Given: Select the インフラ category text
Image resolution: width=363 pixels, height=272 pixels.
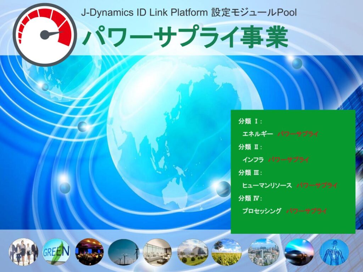Looking at the screenshot, I should click(x=253, y=160).
